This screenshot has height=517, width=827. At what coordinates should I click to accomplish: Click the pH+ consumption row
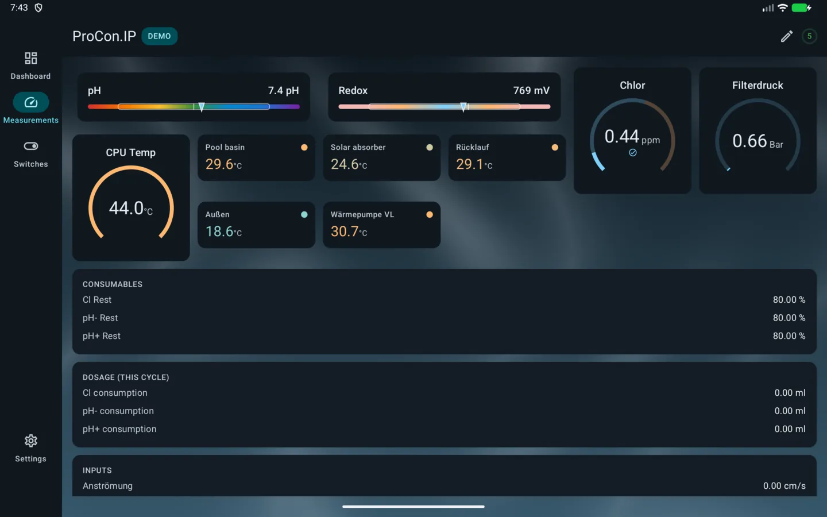(x=444, y=429)
